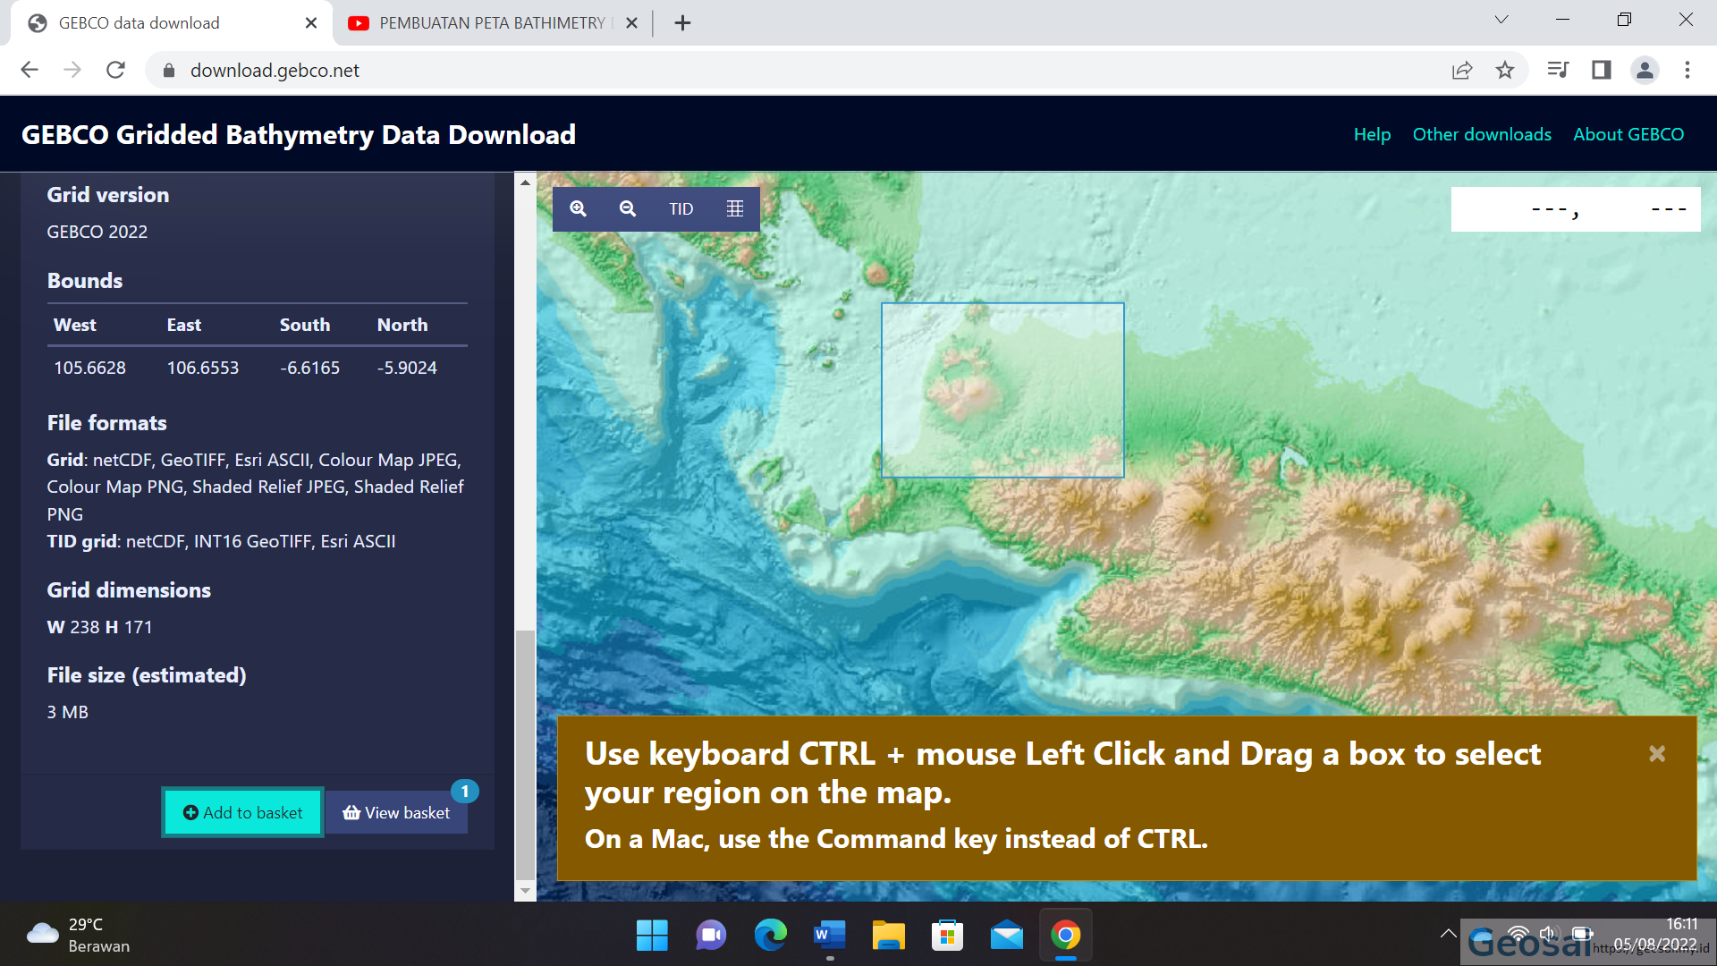Open Windows Start menu
This screenshot has width=1717, height=966.
(652, 936)
